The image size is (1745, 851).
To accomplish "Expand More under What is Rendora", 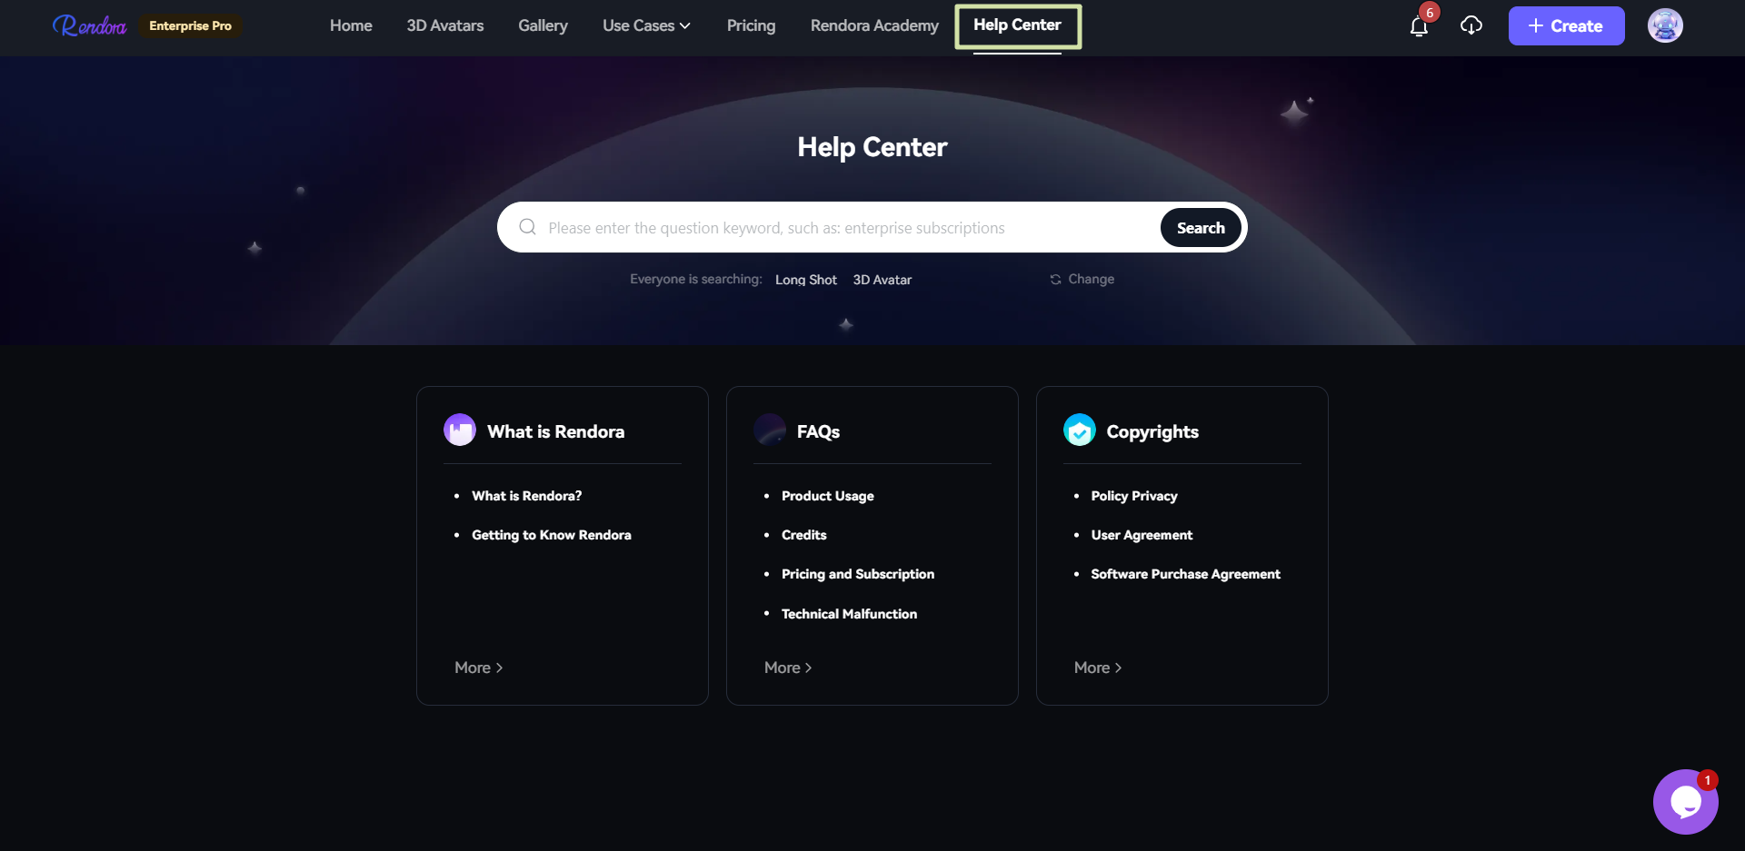I will (x=478, y=668).
